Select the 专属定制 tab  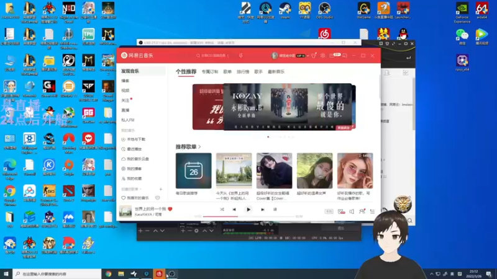[210, 72]
